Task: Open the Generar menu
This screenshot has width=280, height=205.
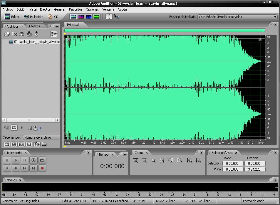Action: (60, 9)
